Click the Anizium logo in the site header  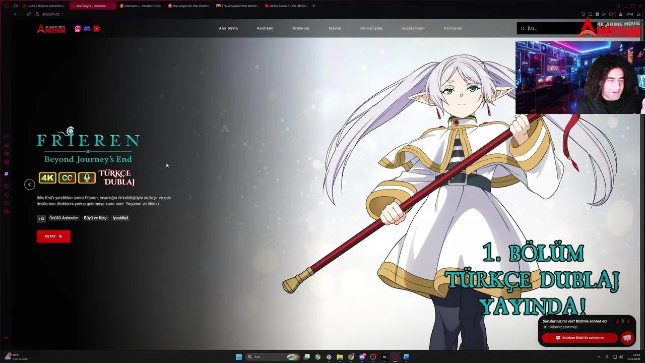(x=51, y=29)
